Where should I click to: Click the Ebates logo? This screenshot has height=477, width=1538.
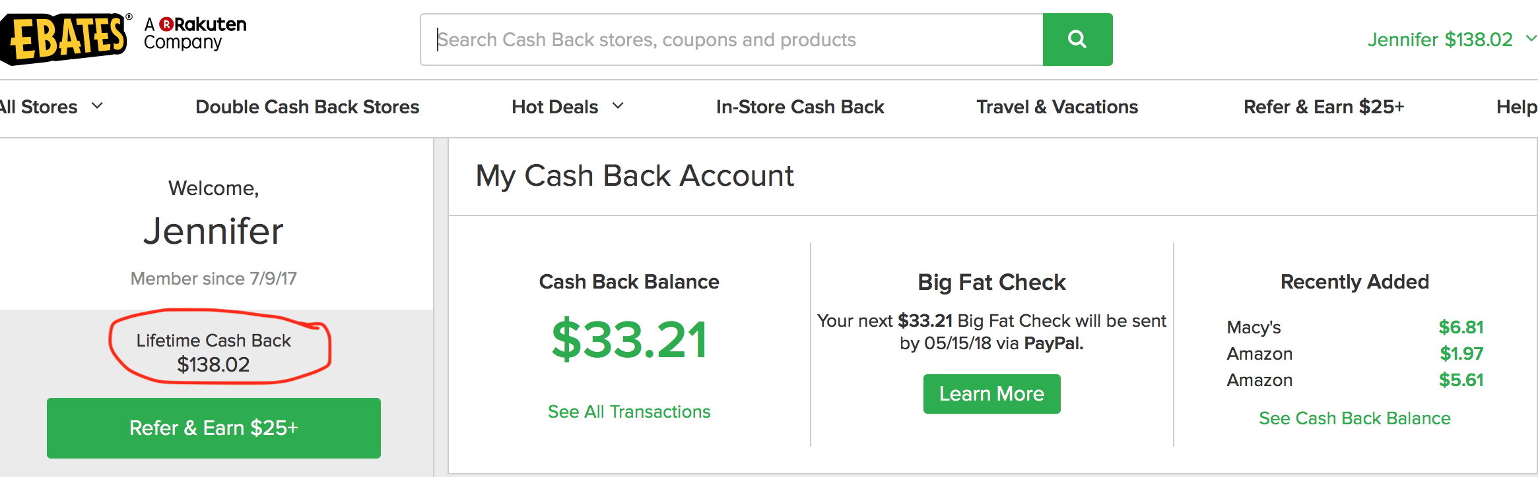coord(65,38)
